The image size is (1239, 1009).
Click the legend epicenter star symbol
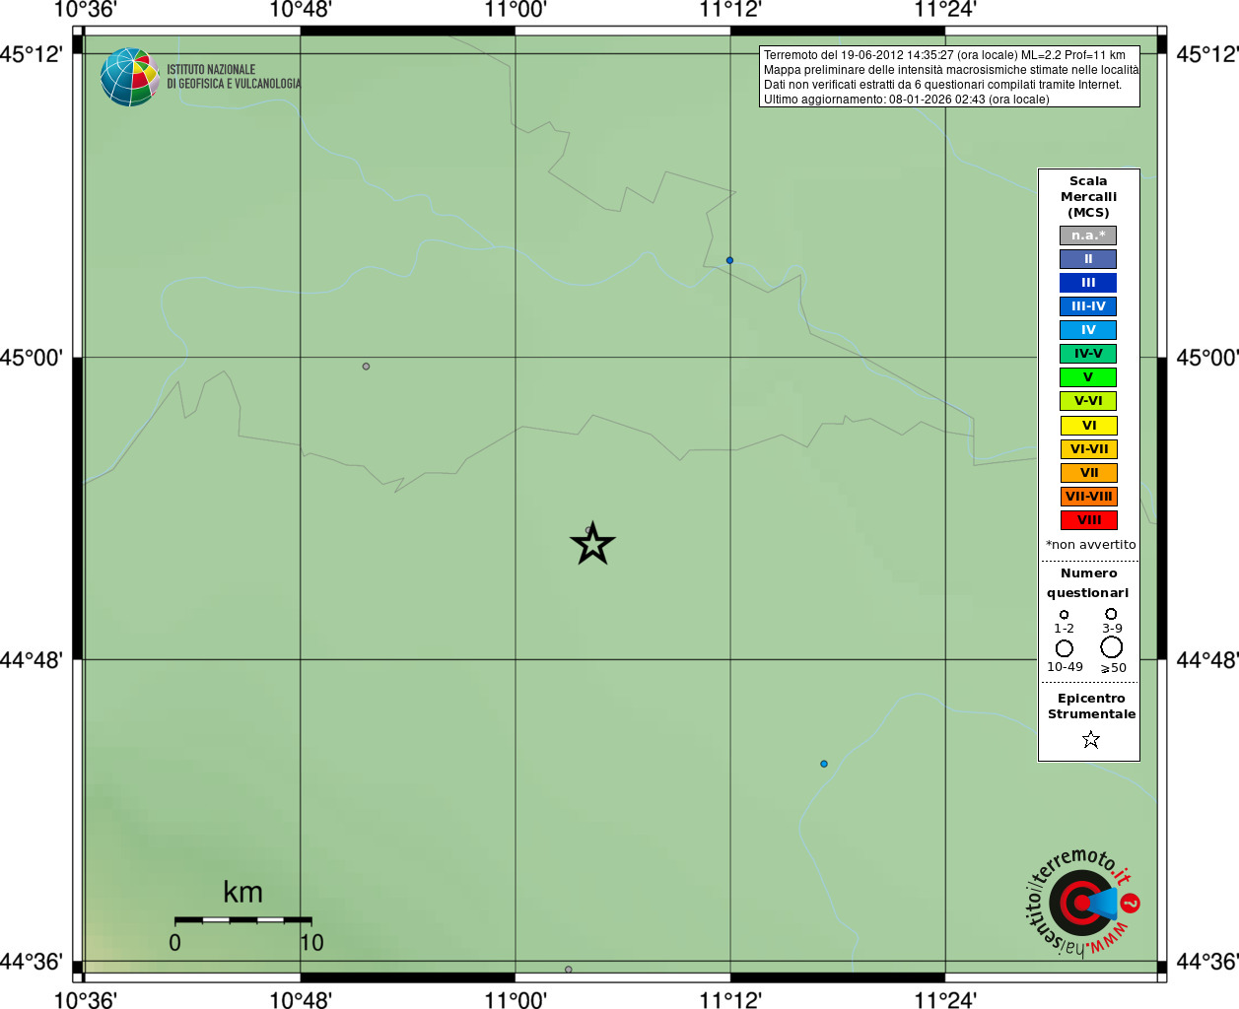1090,739
